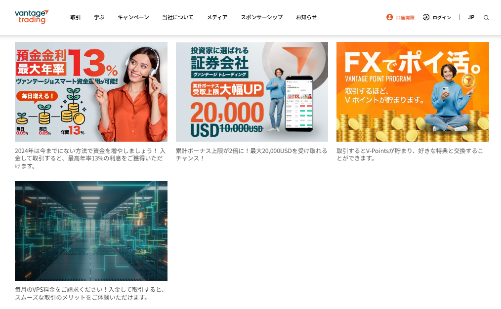Click the text starting 累計ボーナス上限が2倍に
The height and width of the screenshot is (309, 501).
tap(251, 154)
